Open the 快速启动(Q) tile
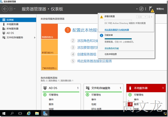This screenshot has height=117, width=168. click(x=50, y=31)
